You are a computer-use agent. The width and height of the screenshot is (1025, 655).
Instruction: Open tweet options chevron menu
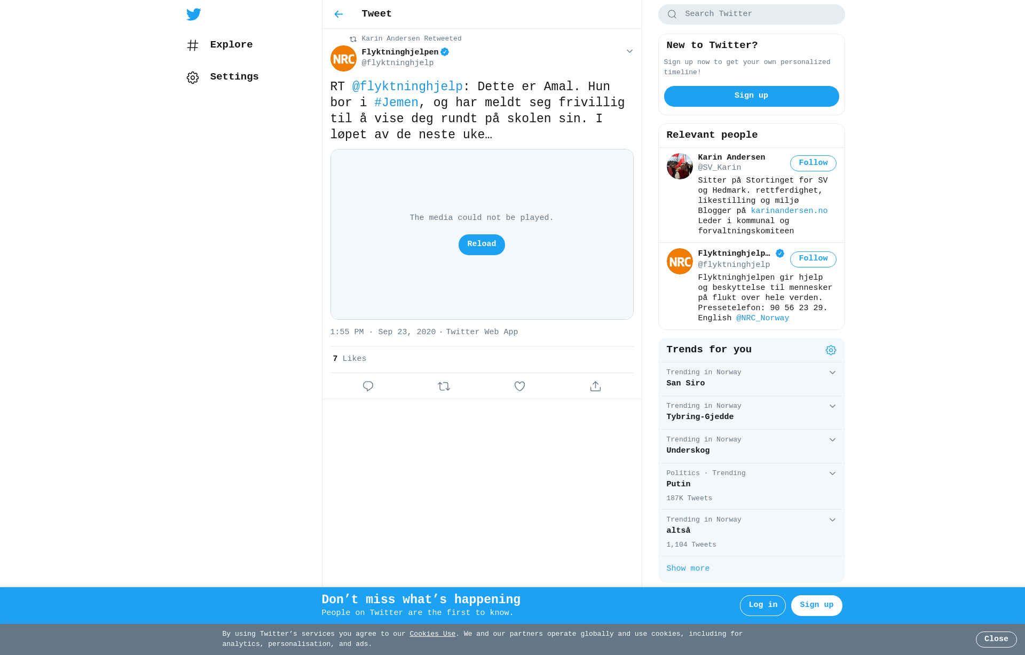coord(629,51)
